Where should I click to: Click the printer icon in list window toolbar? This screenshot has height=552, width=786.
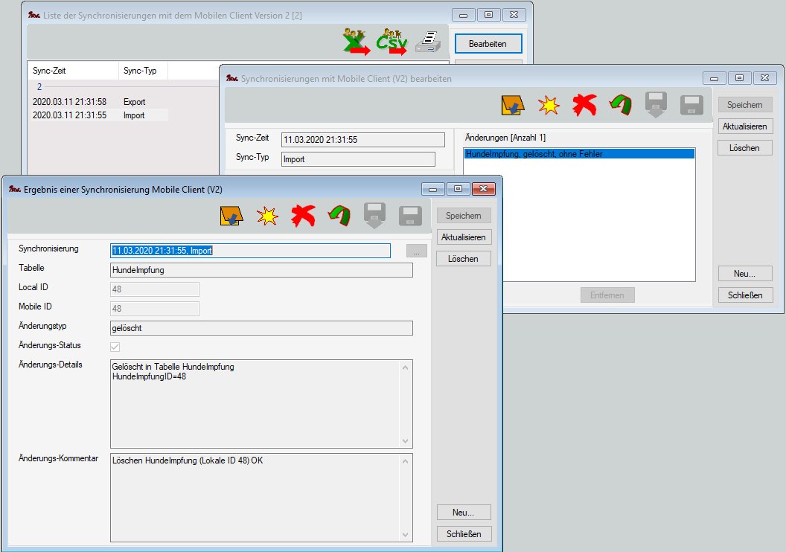(427, 42)
